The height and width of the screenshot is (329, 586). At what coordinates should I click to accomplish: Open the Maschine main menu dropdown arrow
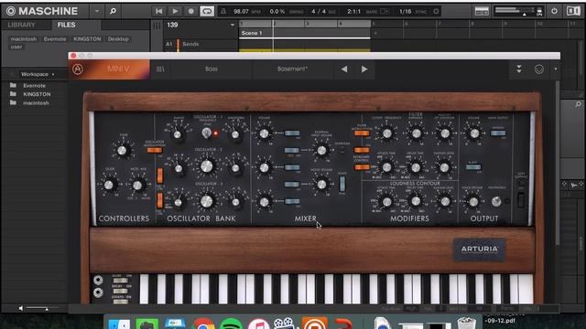(97, 11)
